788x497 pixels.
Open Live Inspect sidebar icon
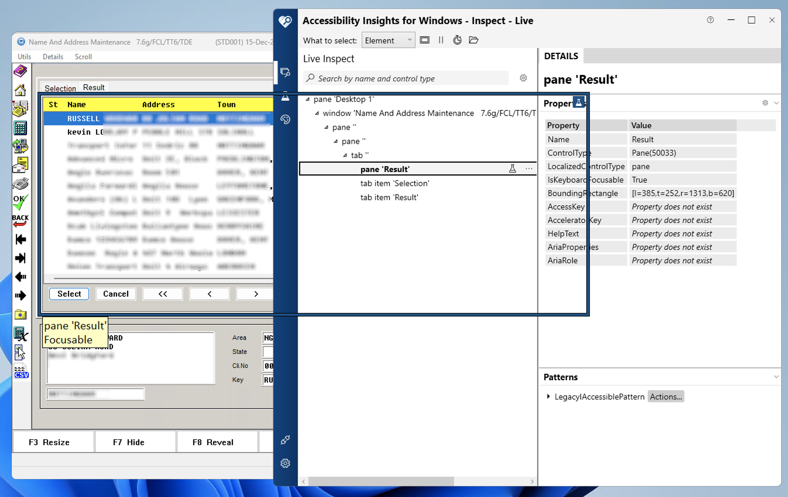pos(285,72)
